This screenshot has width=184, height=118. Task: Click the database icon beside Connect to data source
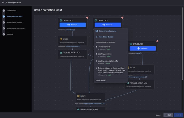tap(97, 31)
